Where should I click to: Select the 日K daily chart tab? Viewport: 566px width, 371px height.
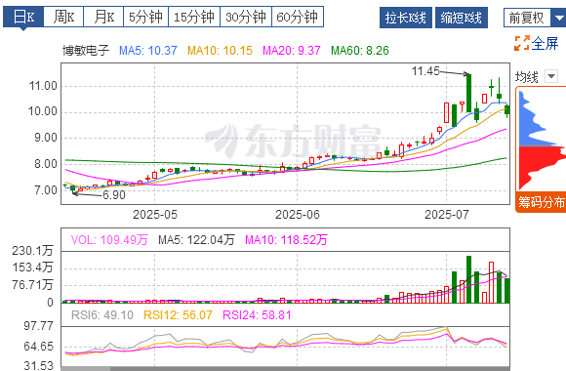coord(23,17)
